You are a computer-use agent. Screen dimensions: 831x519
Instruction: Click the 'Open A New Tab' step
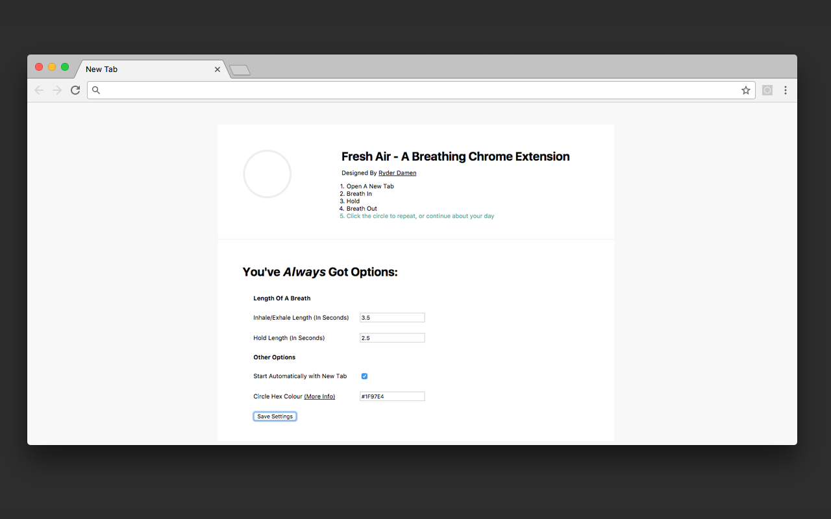pos(370,186)
